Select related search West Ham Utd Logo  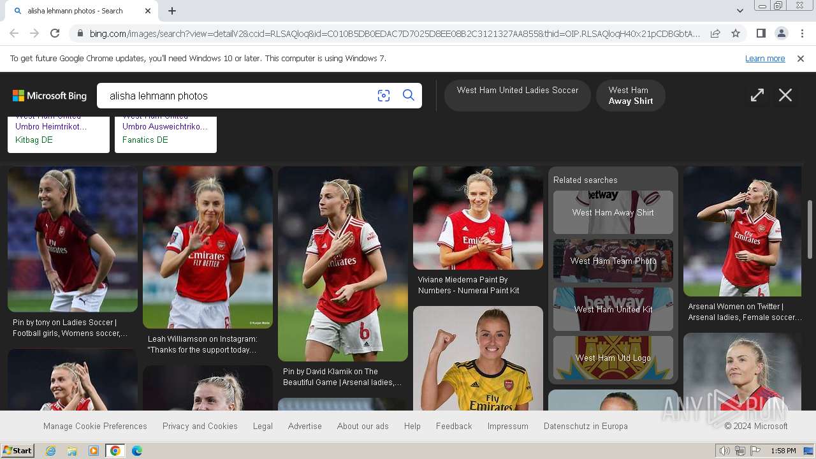pyautogui.click(x=613, y=358)
